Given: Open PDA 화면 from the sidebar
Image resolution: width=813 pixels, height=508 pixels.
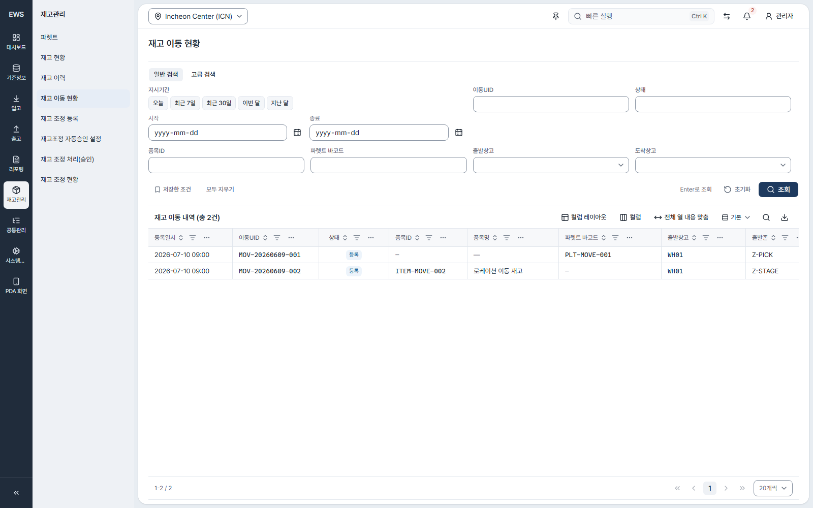Looking at the screenshot, I should [x=16, y=286].
